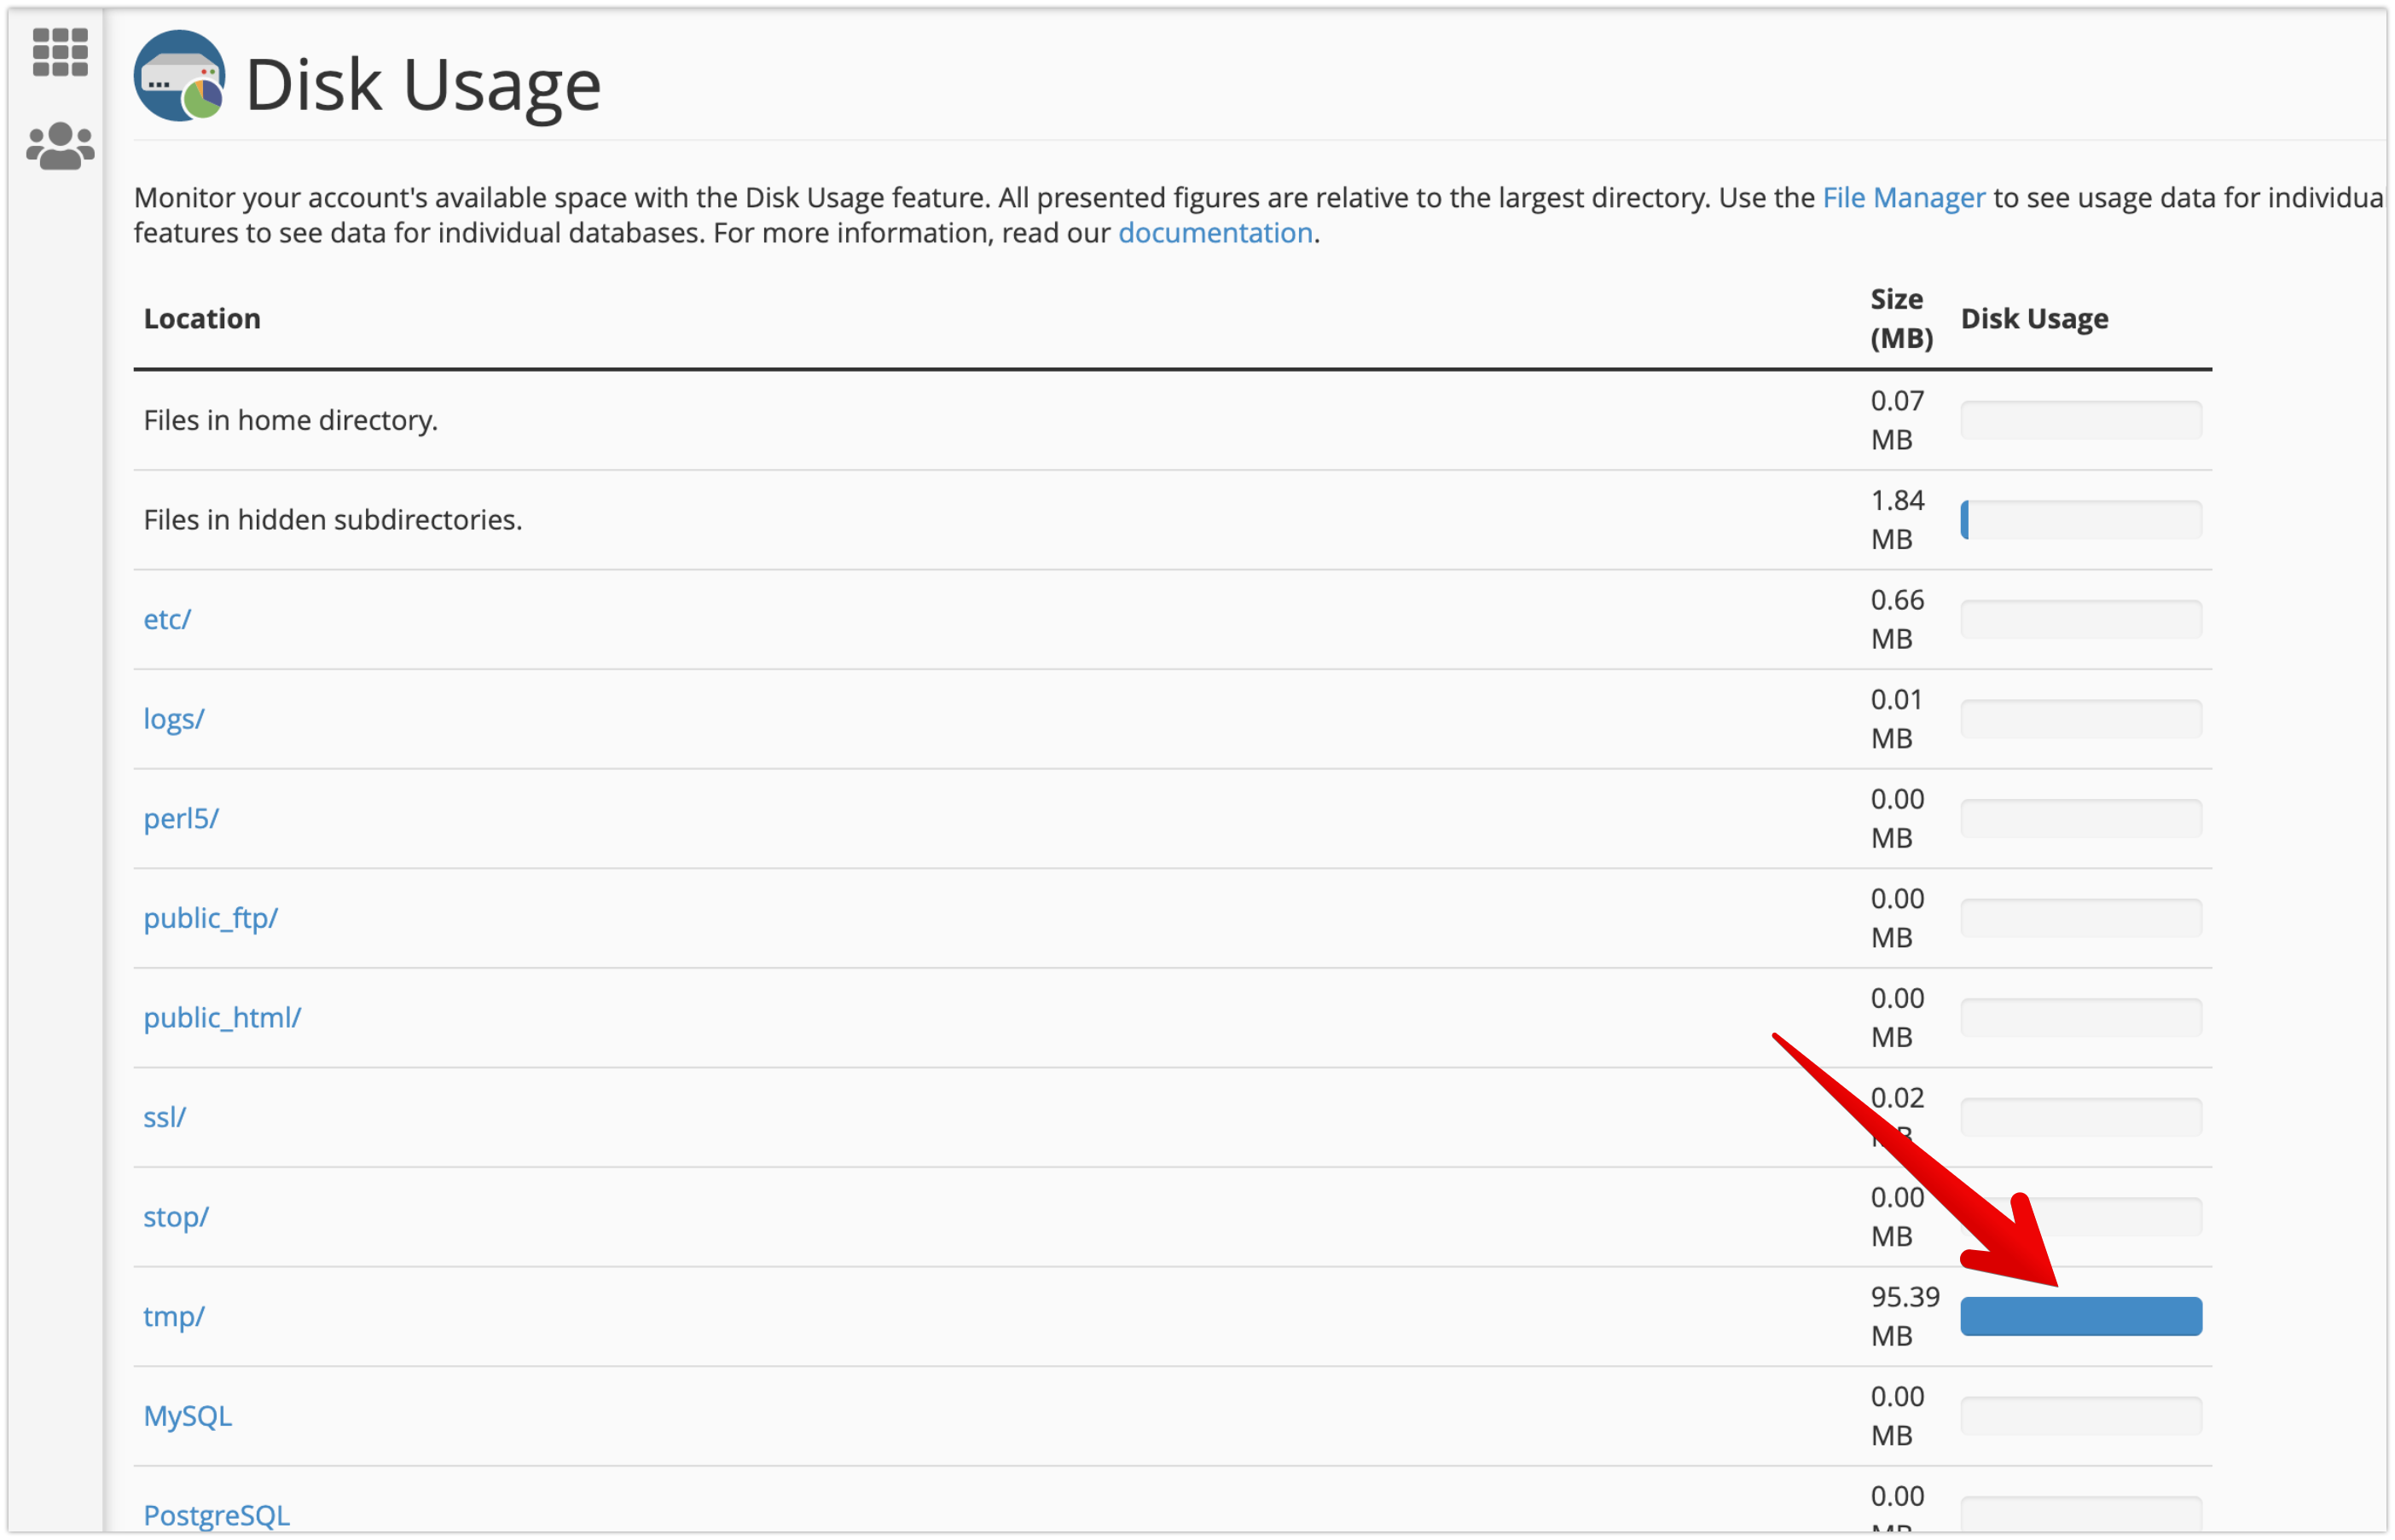Image resolution: width=2395 pixels, height=1540 pixels.
Task: Open the perl5/ directory link
Action: [181, 818]
